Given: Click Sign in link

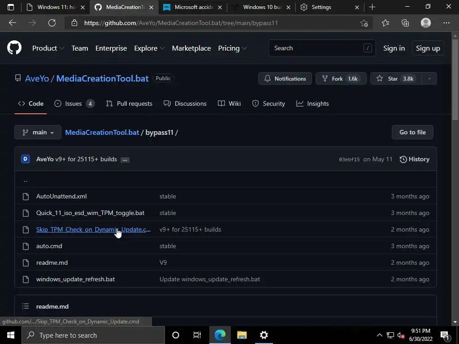Looking at the screenshot, I should tap(394, 48).
